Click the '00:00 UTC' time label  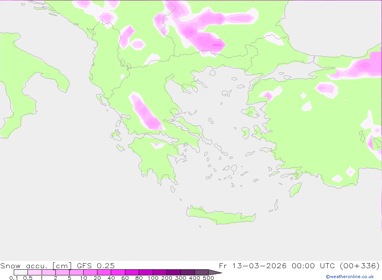coord(314,265)
